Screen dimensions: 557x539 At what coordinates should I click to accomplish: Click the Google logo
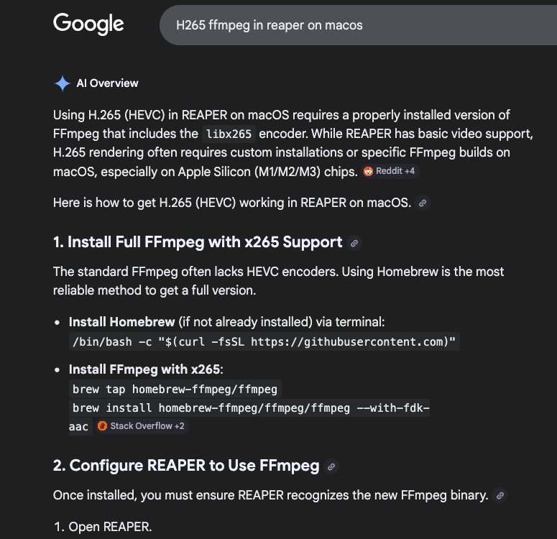[88, 24]
